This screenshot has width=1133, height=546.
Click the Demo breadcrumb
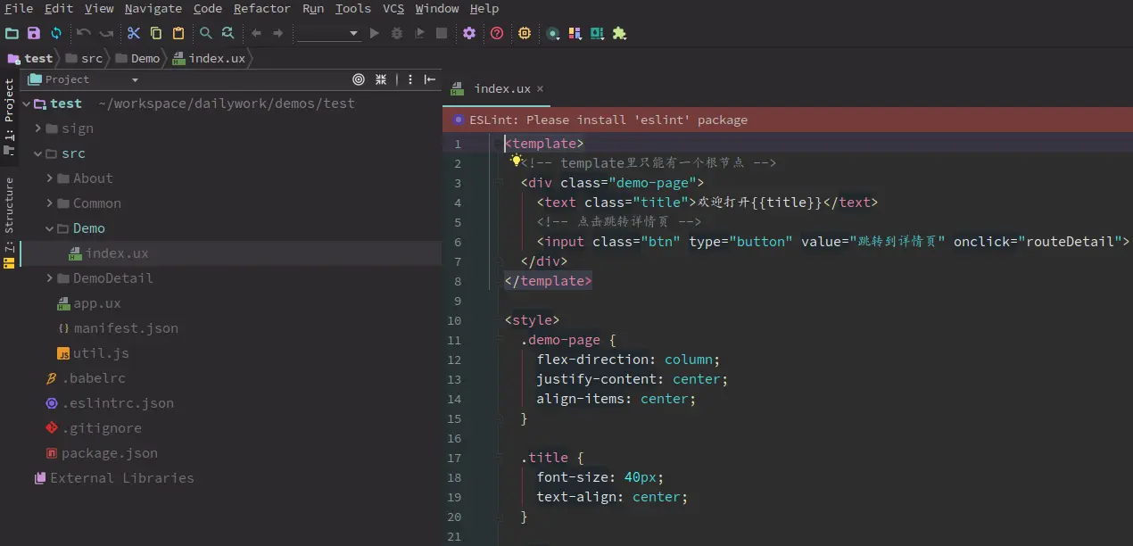138,58
